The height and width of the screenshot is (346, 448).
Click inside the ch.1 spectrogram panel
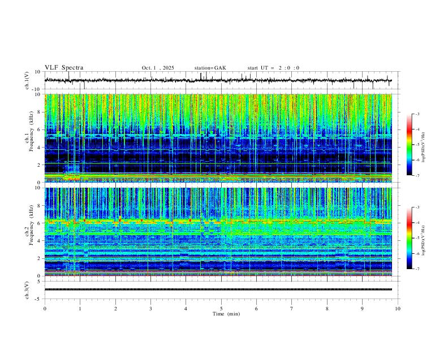click(x=218, y=138)
